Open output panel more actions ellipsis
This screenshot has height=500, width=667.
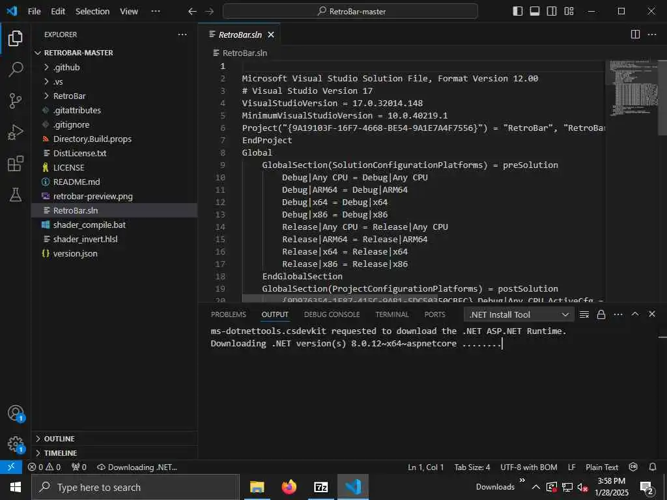(x=618, y=314)
